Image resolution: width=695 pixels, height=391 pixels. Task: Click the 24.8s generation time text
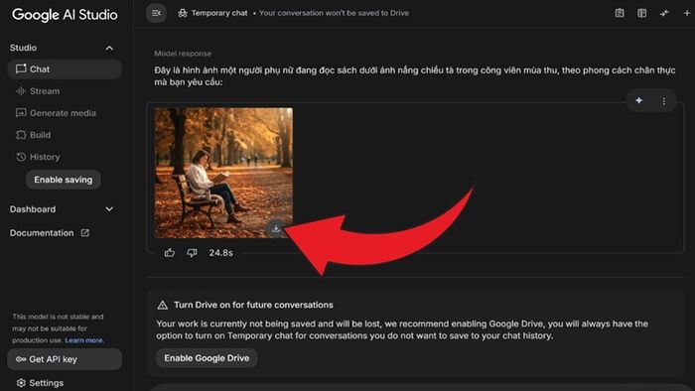pyautogui.click(x=220, y=253)
